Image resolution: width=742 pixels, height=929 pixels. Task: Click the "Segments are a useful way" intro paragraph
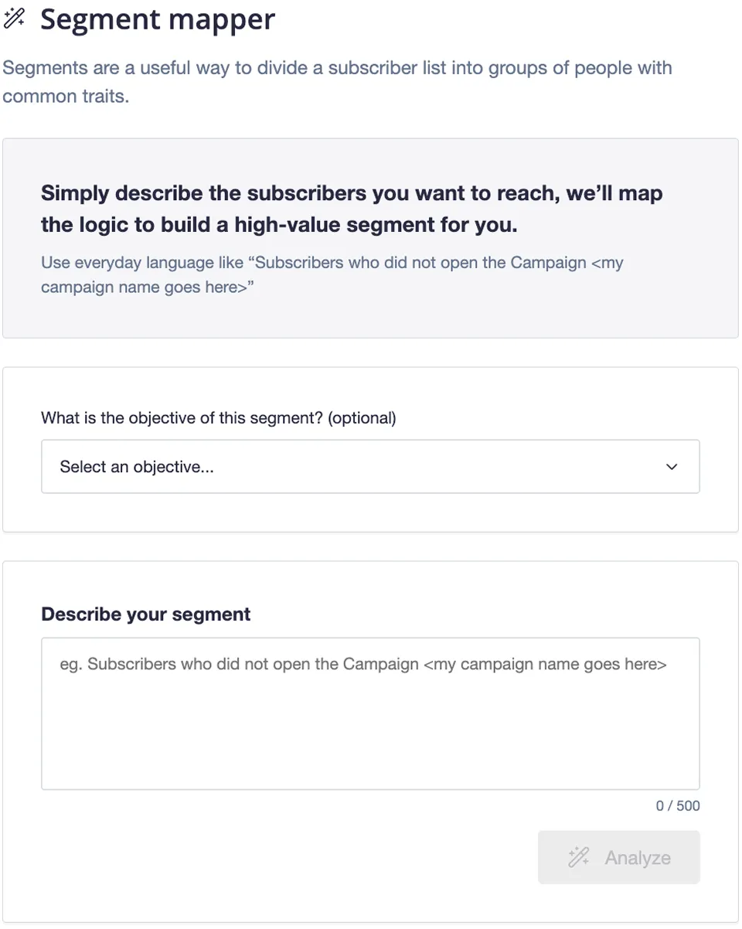tap(337, 68)
